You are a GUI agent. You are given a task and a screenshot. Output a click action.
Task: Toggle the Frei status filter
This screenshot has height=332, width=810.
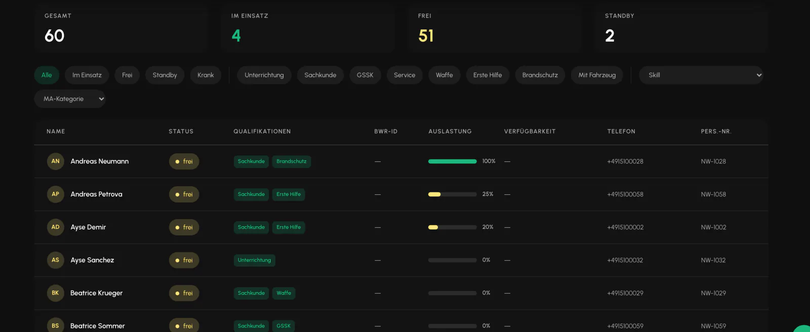[x=127, y=75]
